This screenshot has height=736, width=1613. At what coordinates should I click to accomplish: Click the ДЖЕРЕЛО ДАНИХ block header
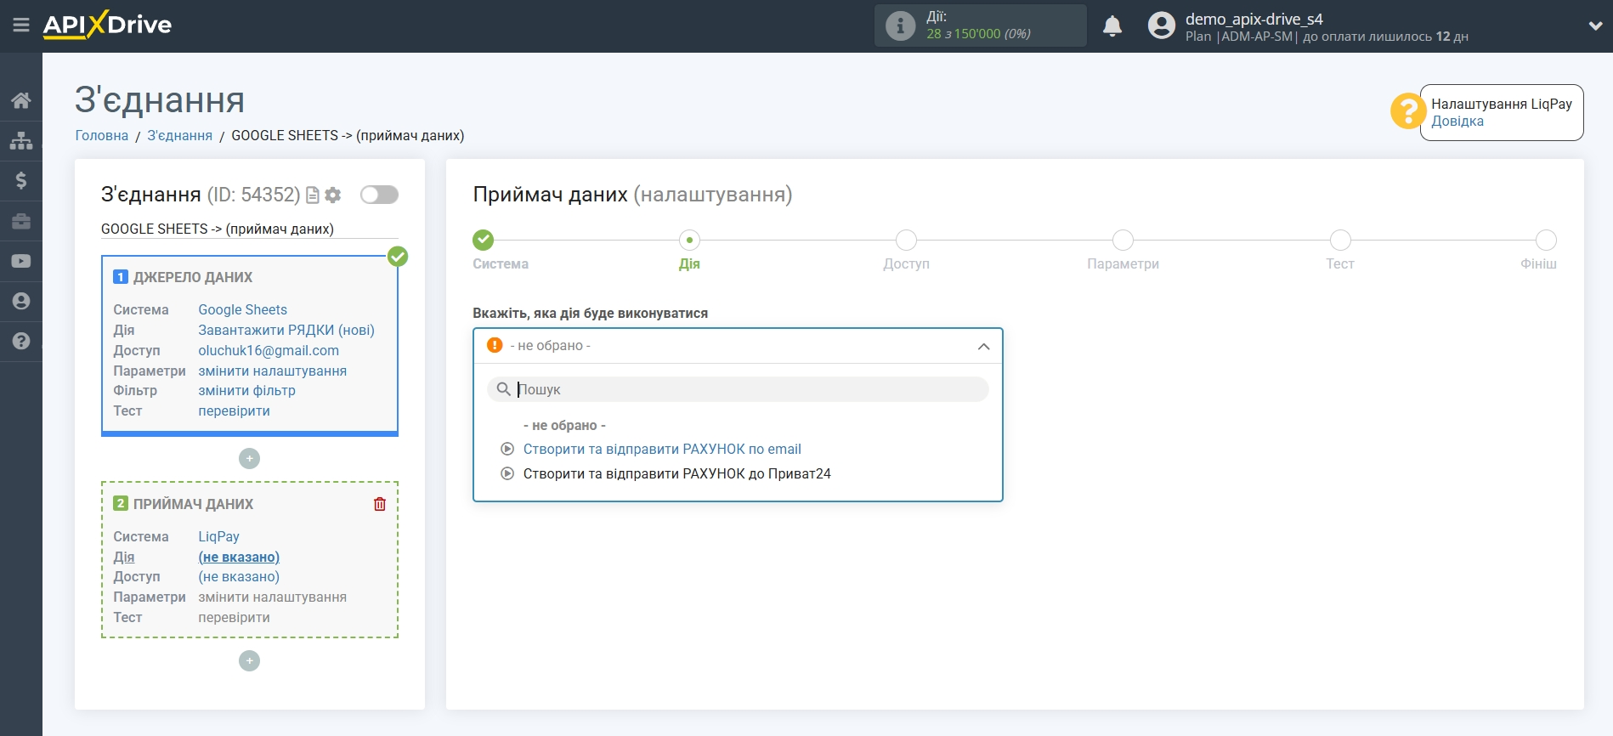(193, 278)
